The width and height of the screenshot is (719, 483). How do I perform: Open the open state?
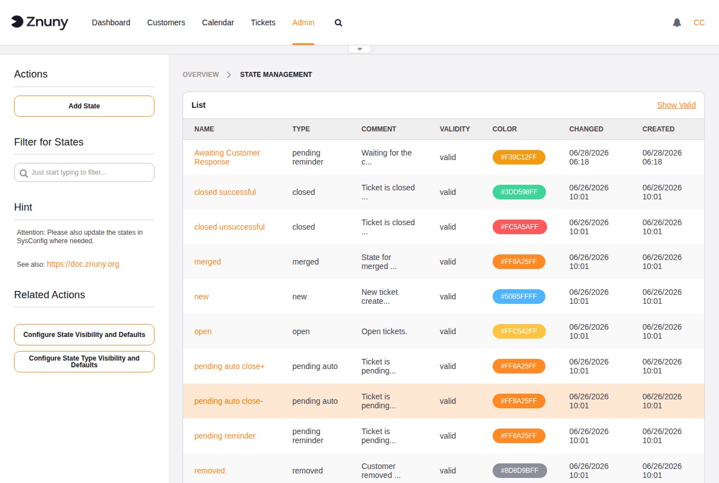(x=203, y=331)
